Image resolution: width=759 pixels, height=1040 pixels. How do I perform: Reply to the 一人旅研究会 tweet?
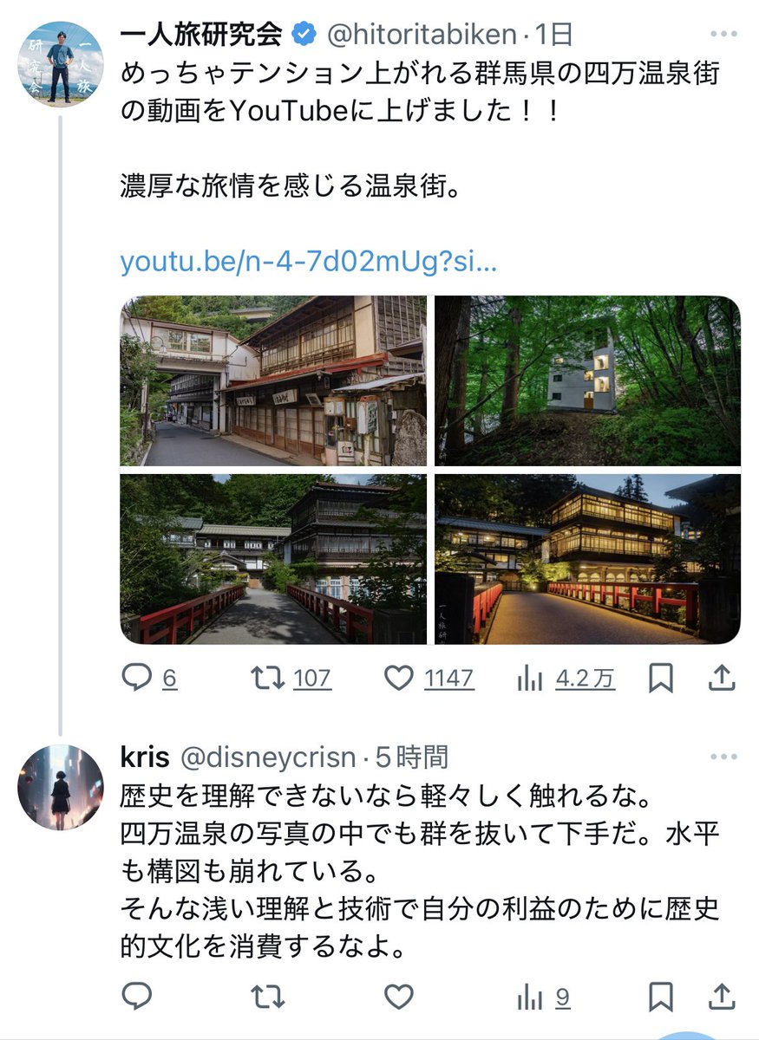pos(148,679)
